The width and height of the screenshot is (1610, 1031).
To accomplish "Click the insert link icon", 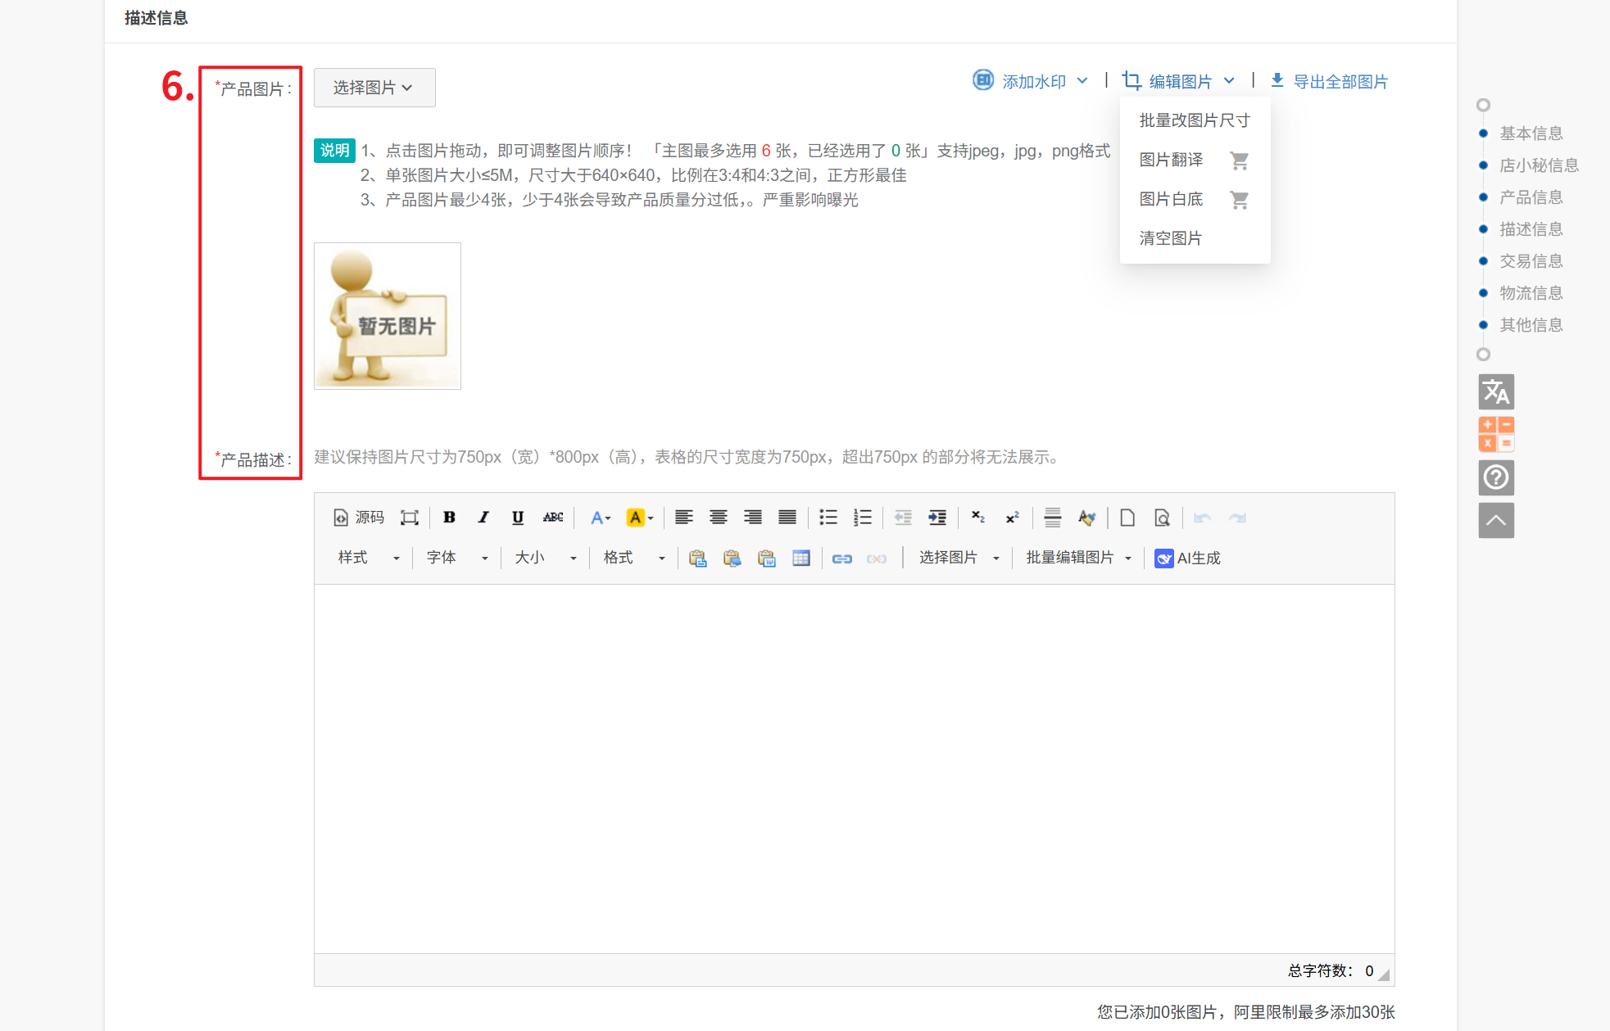I will [841, 558].
